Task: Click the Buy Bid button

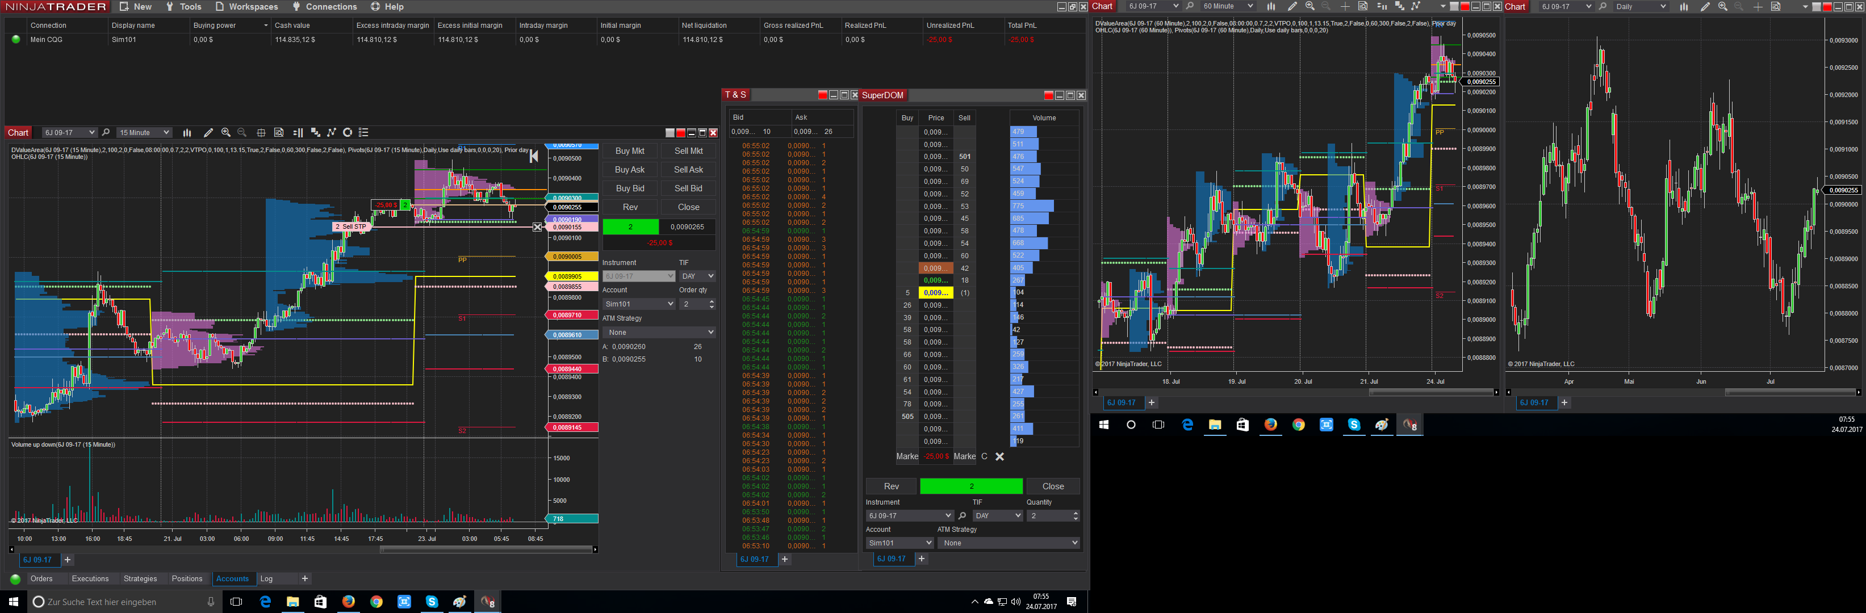Action: 630,189
